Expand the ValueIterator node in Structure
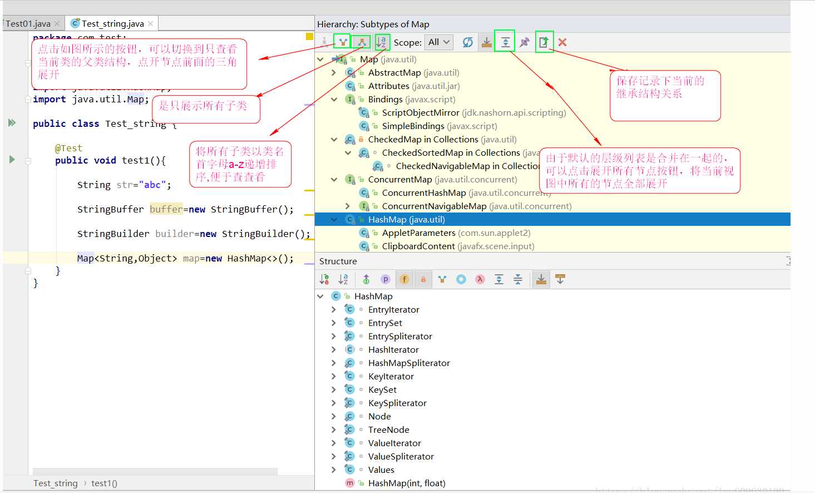This screenshot has width=815, height=494. [x=334, y=443]
